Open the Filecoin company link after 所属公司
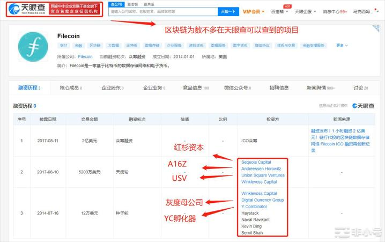 coord(85,57)
